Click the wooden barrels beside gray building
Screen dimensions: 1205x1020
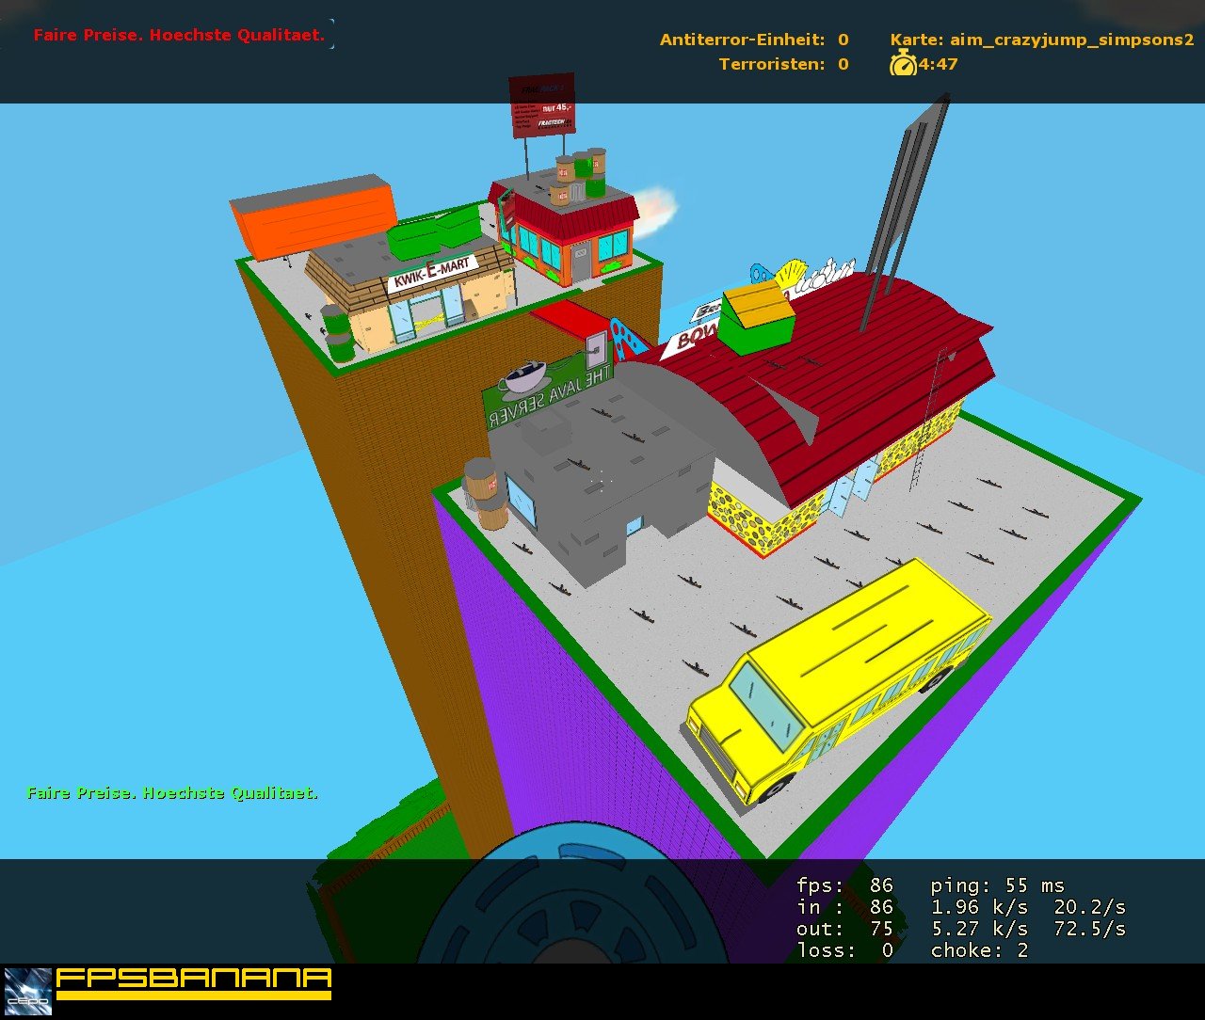(485, 493)
